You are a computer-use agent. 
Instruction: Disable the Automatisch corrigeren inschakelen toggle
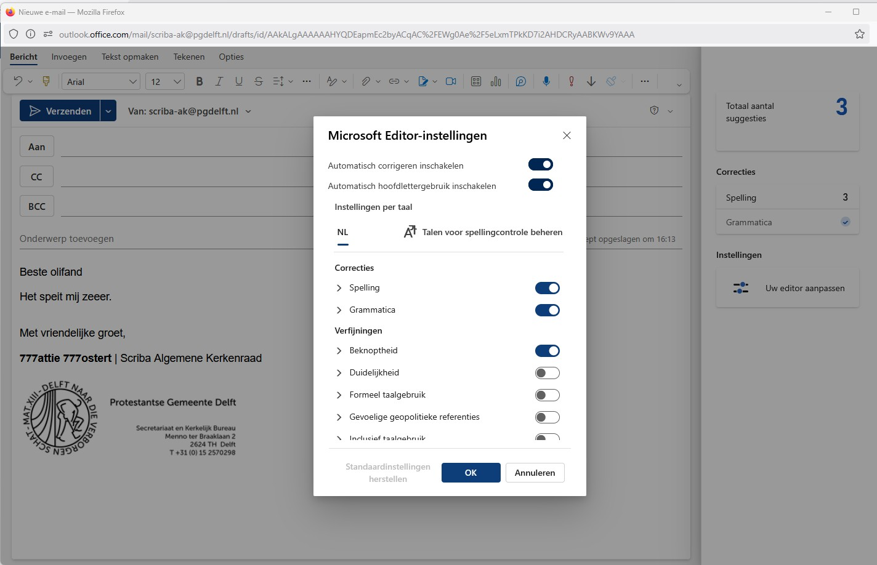(541, 164)
